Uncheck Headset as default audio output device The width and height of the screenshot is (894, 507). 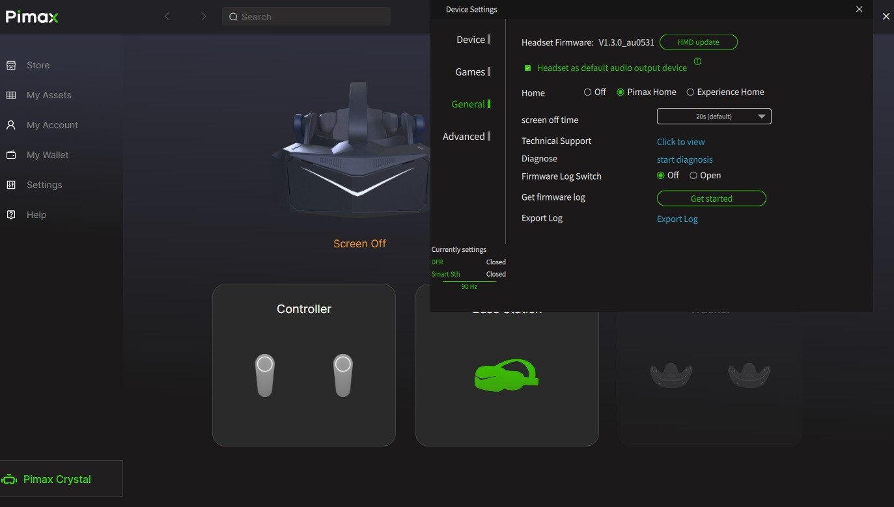(528, 68)
